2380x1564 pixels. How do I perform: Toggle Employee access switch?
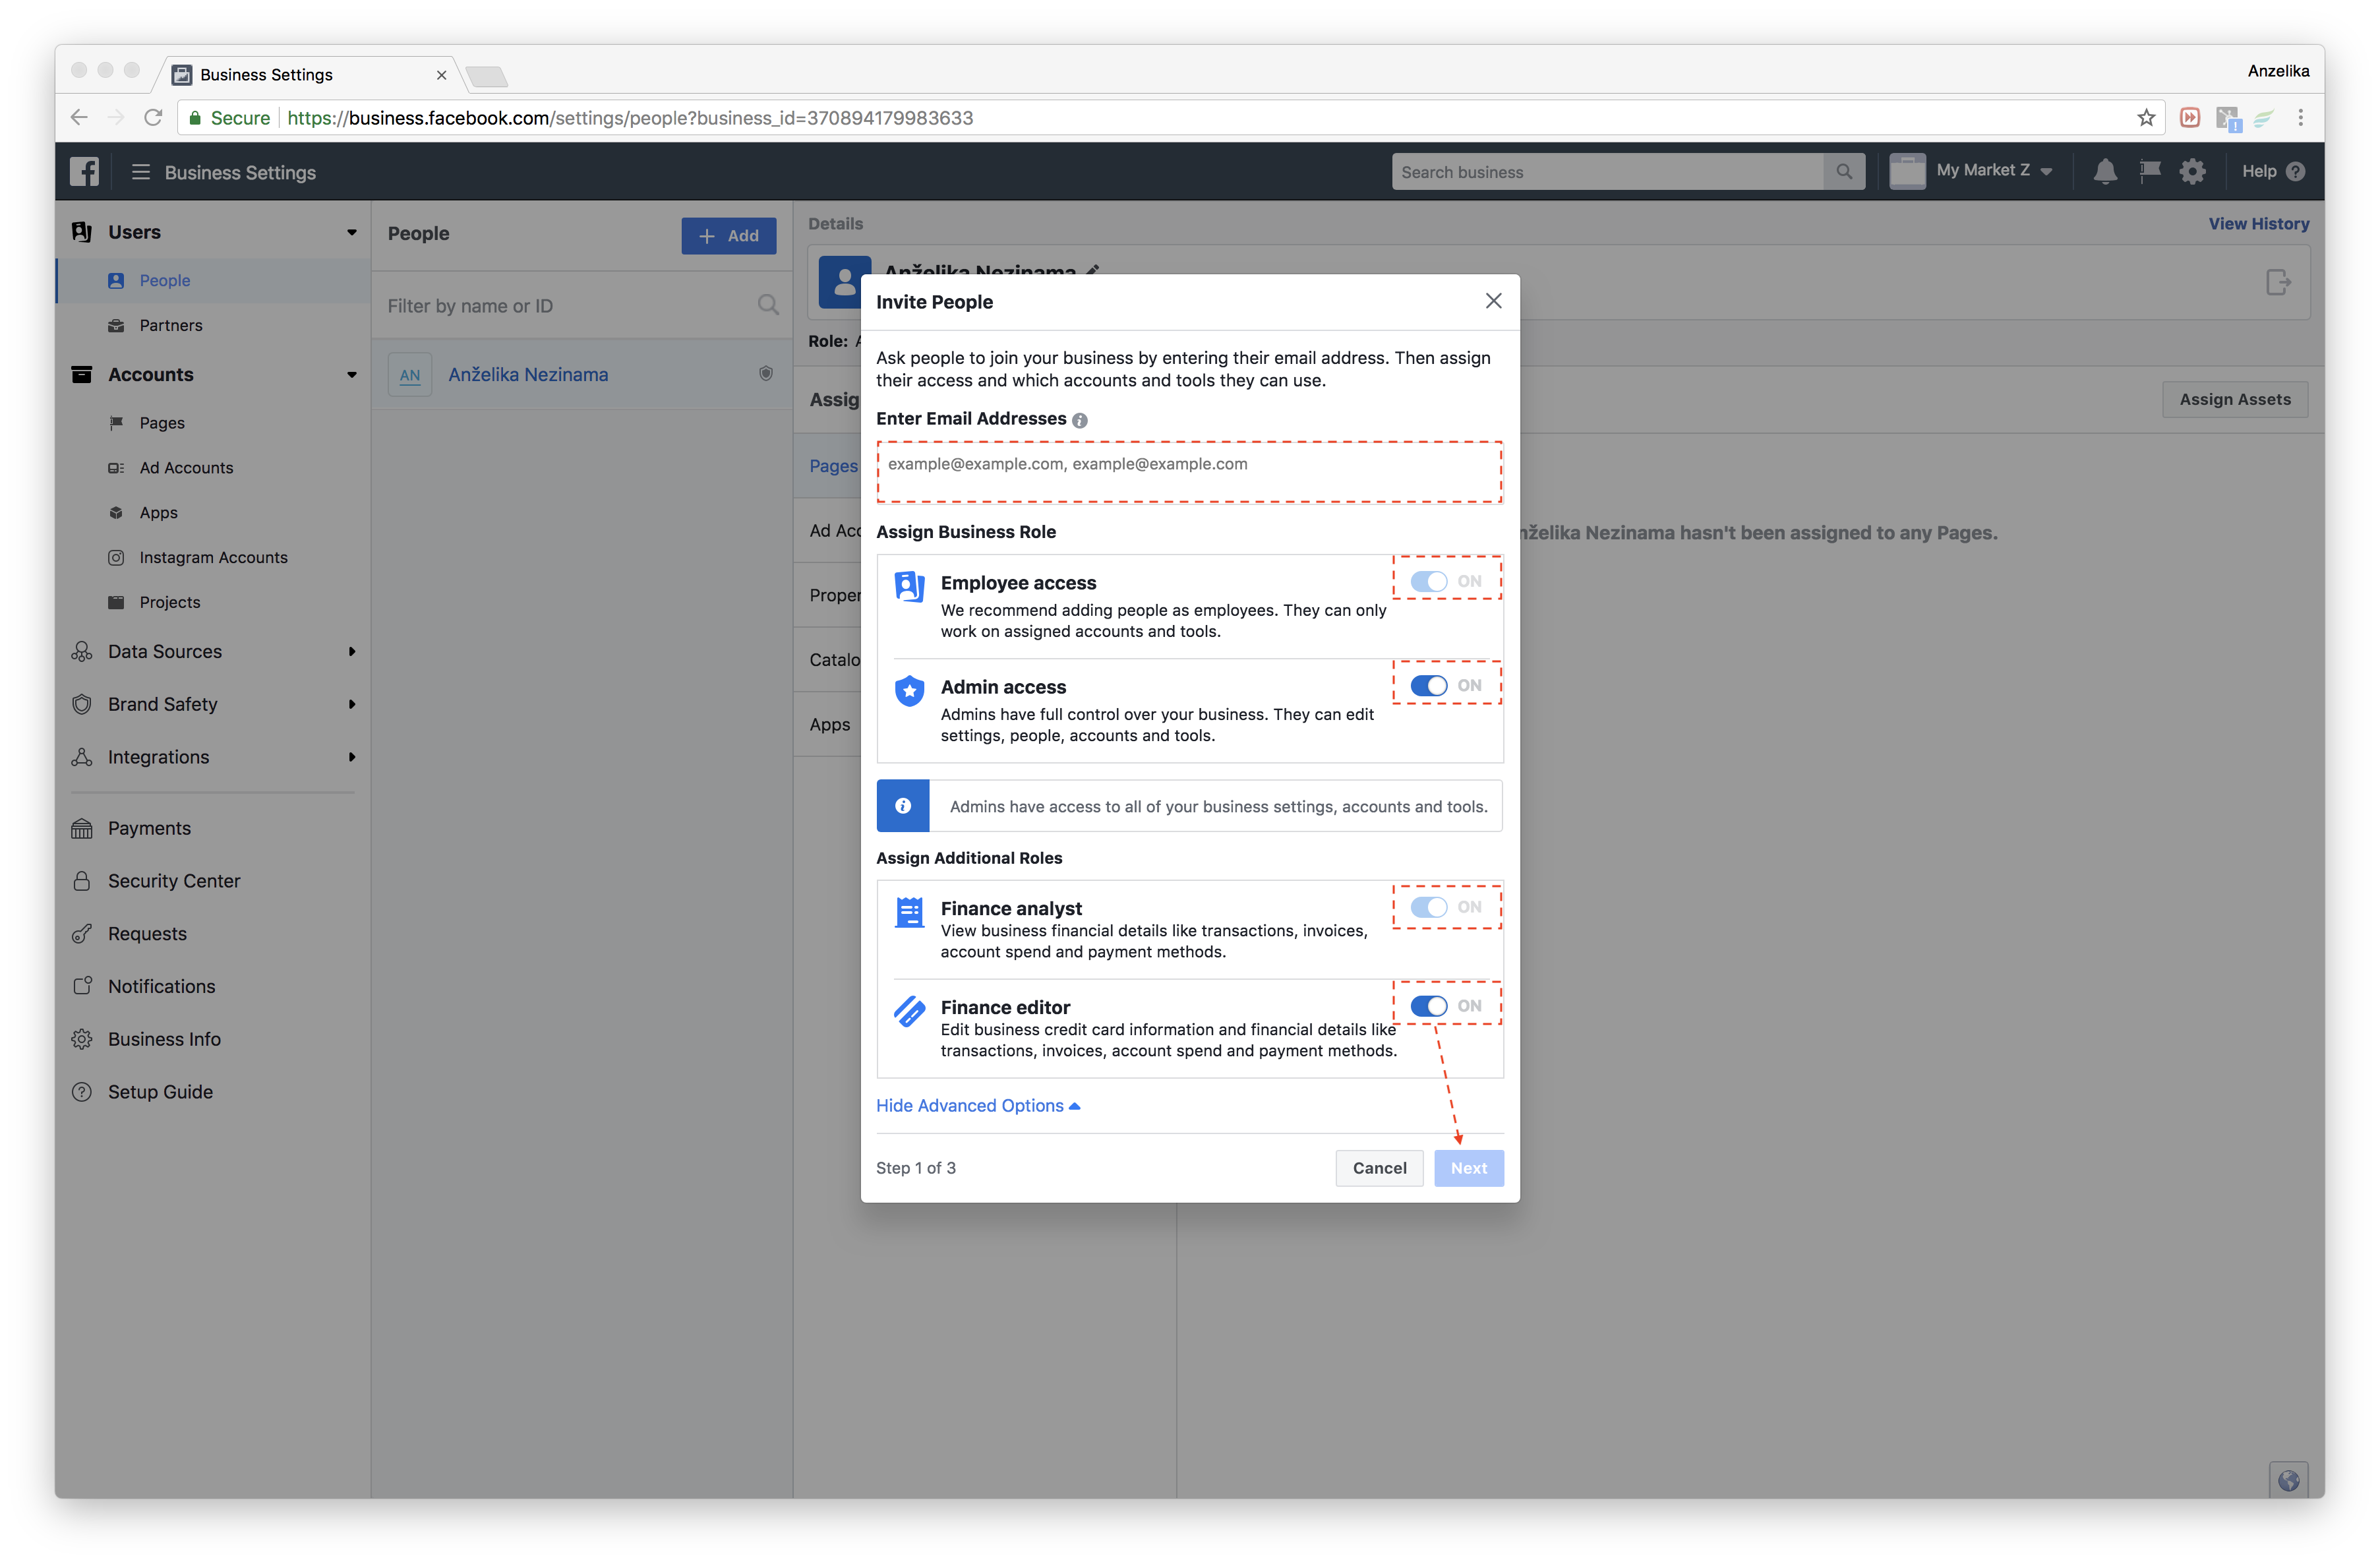click(1429, 581)
